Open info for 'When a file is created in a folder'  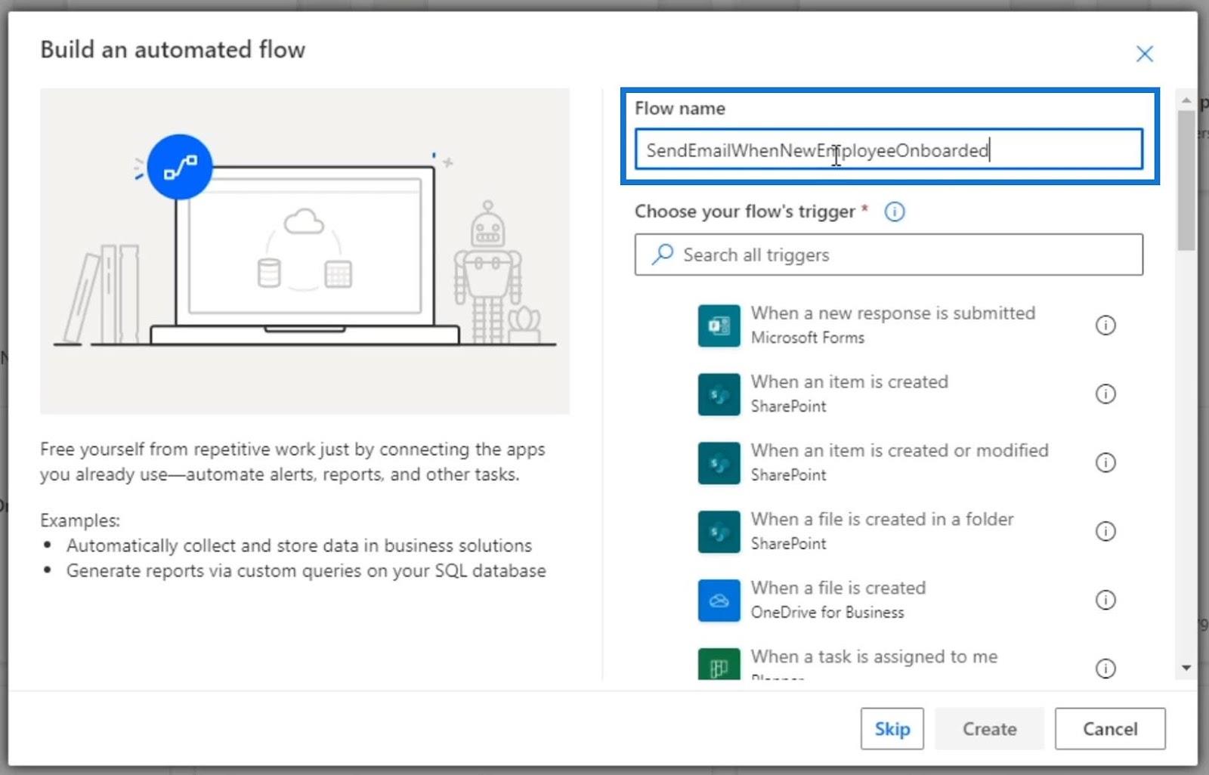[x=1105, y=532]
